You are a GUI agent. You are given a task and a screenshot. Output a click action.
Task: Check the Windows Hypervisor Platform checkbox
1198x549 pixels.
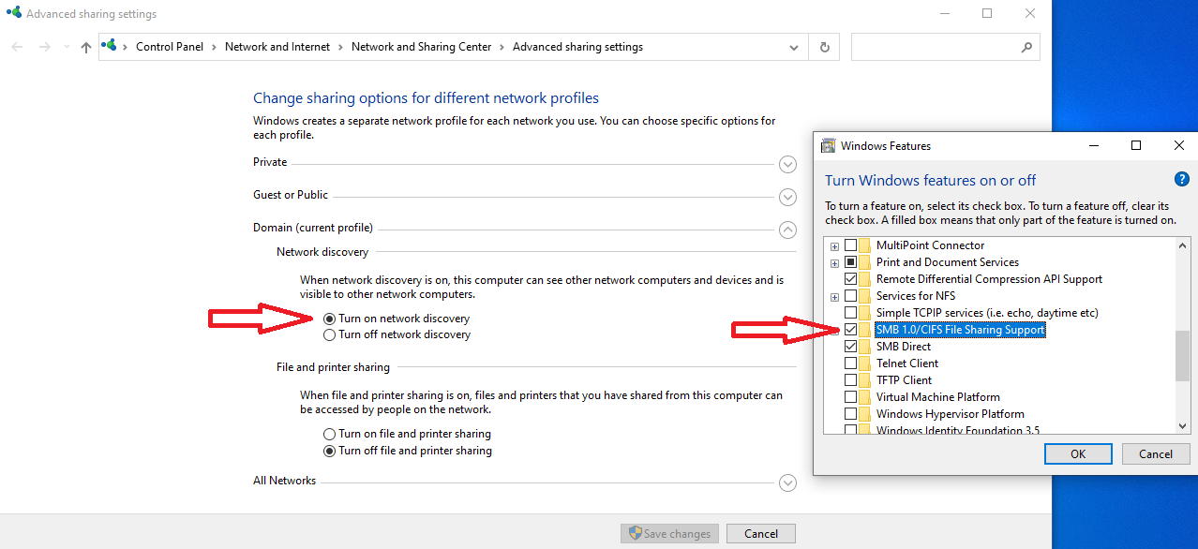click(x=850, y=414)
